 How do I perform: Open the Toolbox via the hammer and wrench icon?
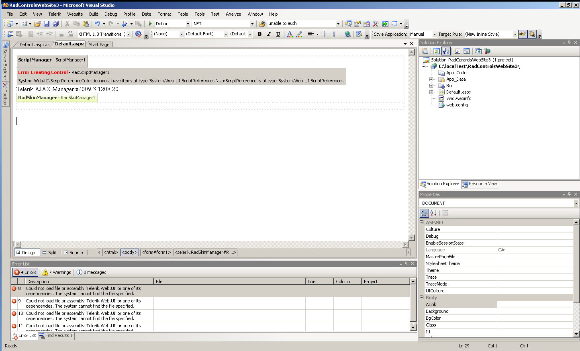pos(376,24)
